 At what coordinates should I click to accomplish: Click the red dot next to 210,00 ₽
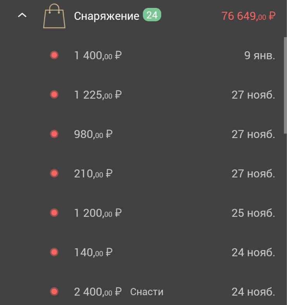(x=54, y=173)
